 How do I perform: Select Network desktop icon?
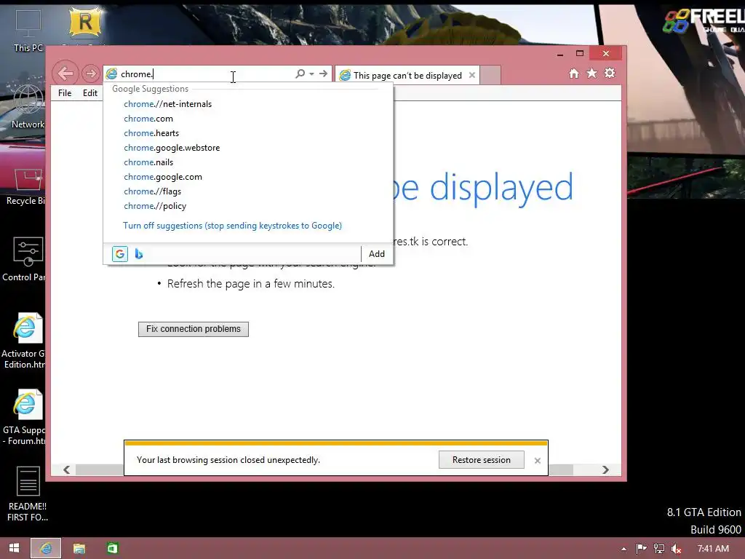pos(28,107)
